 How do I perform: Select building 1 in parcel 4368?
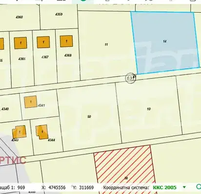pyautogui.click(x=66, y=42)
